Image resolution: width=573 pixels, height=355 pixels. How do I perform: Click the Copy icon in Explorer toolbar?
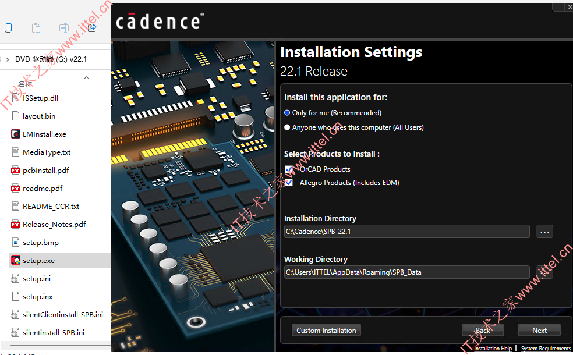[8, 28]
